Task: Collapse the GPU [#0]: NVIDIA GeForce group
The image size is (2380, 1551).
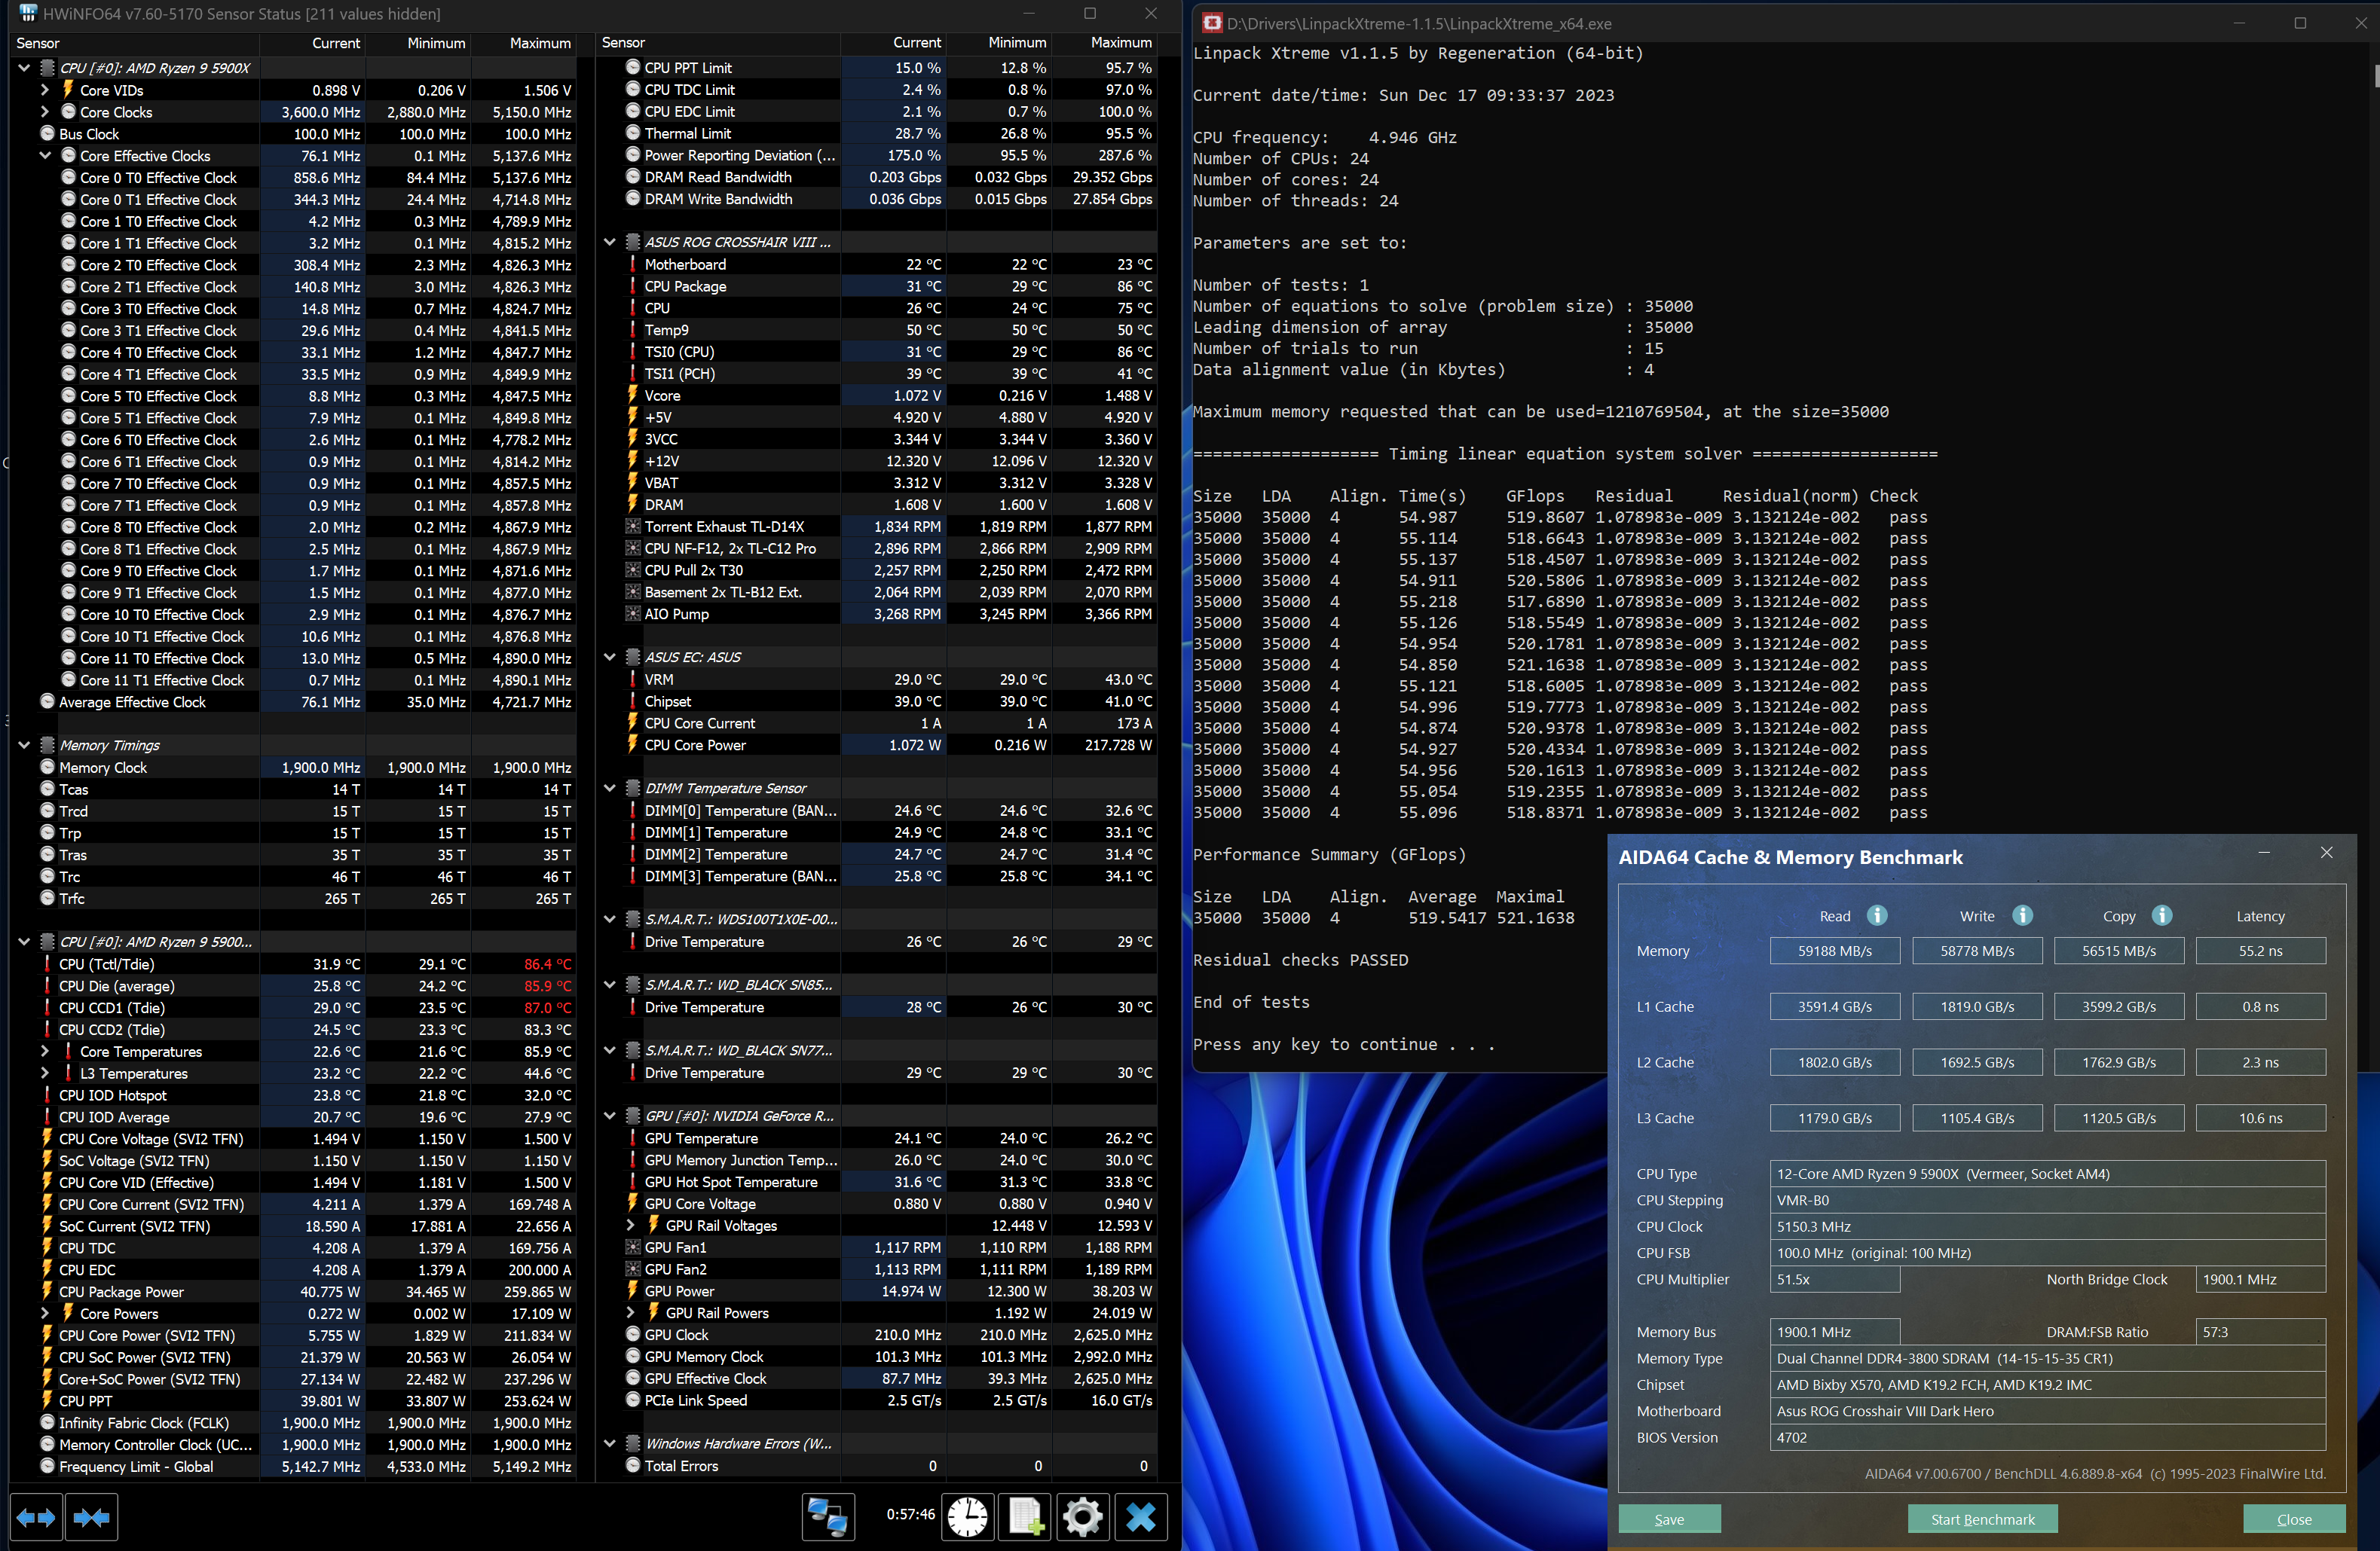Action: pos(610,1116)
